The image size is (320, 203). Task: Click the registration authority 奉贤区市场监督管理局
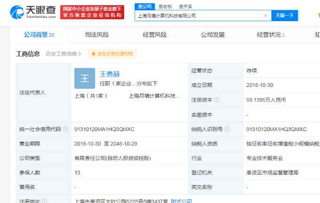tap(272, 172)
